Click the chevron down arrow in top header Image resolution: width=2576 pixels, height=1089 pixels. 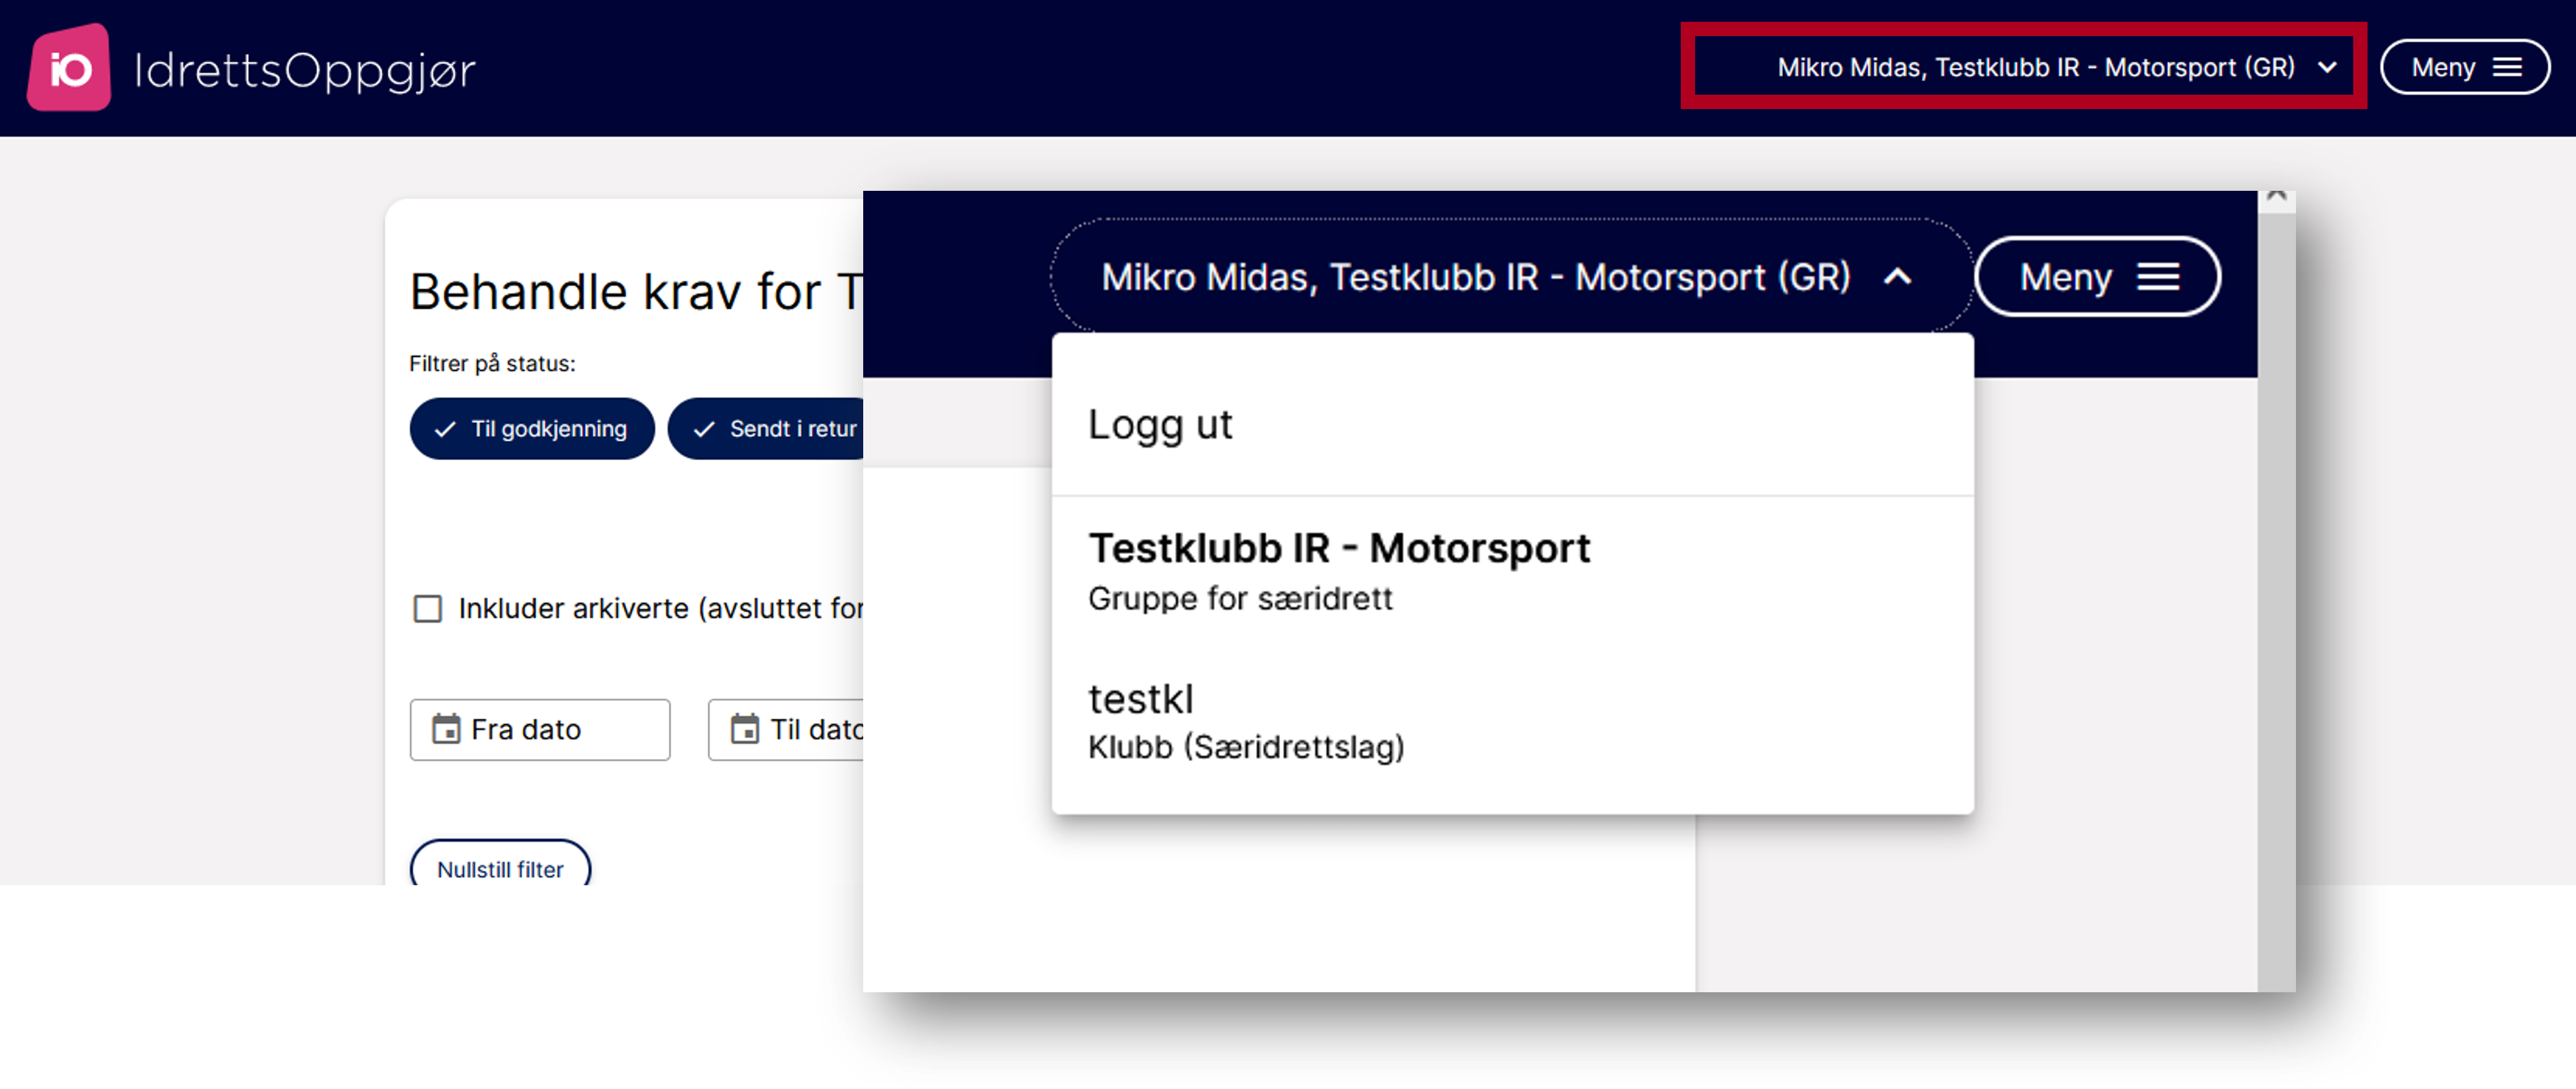tap(2327, 67)
